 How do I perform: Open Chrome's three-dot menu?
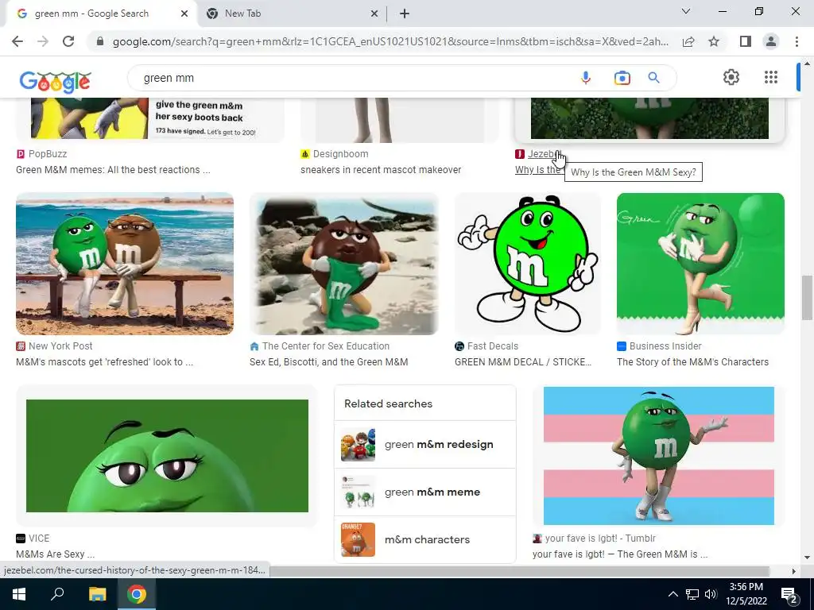coord(797,41)
